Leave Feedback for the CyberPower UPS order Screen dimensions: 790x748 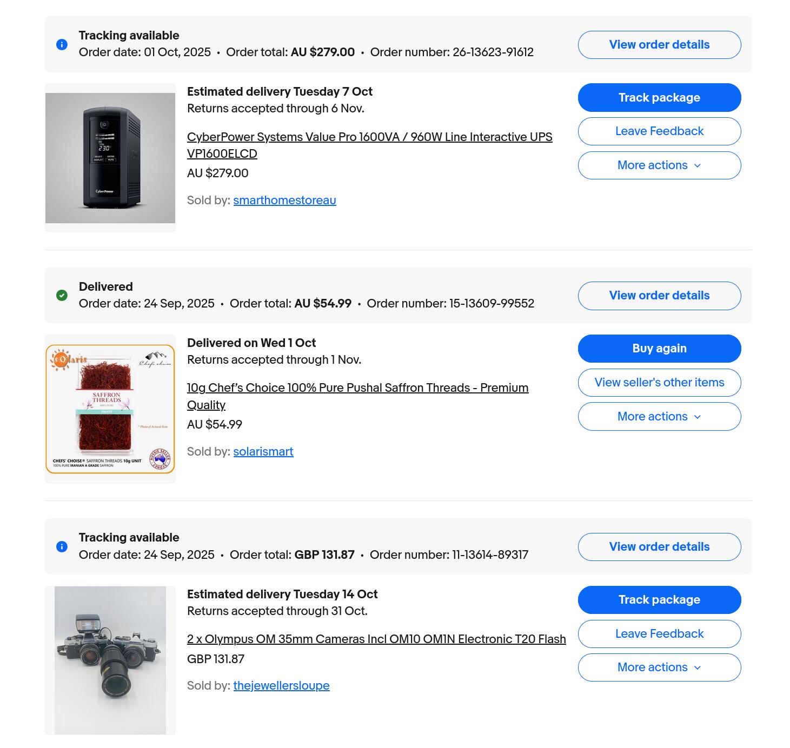coord(659,131)
